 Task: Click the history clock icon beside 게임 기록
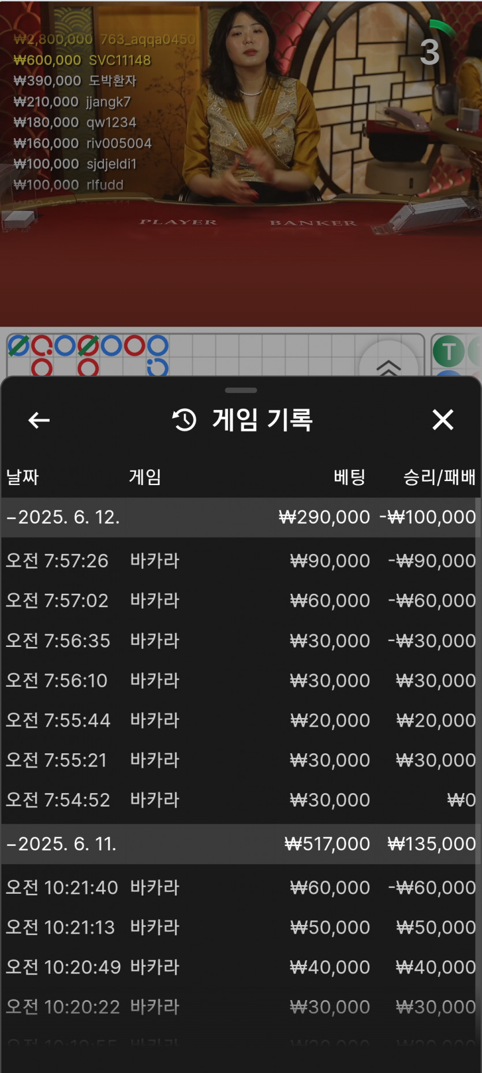click(x=185, y=420)
